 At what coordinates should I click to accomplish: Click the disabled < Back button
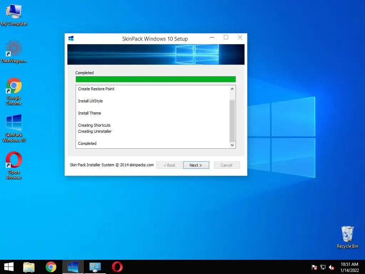pos(169,165)
